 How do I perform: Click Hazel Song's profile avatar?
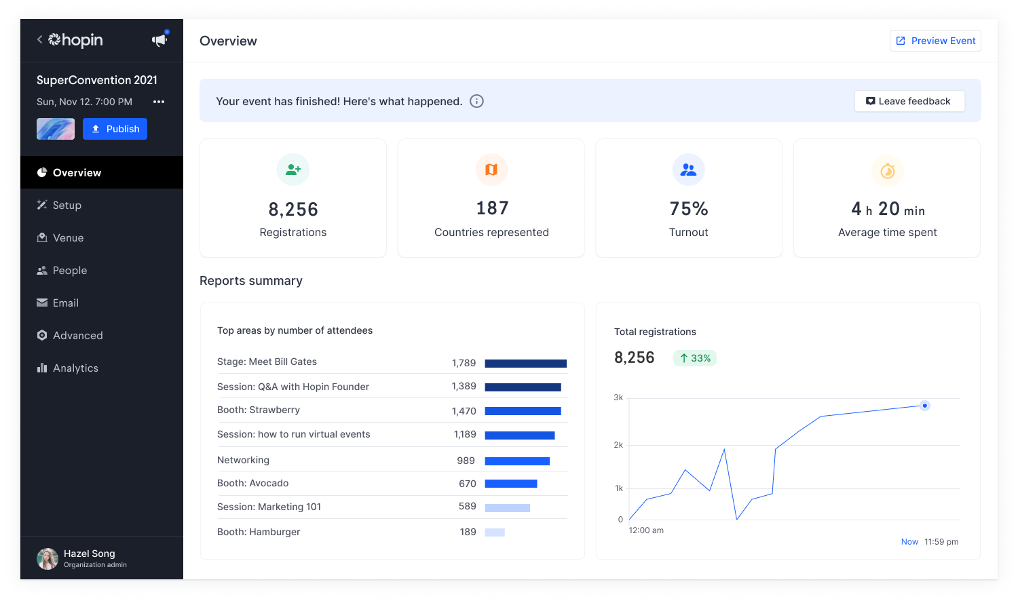pos(47,558)
